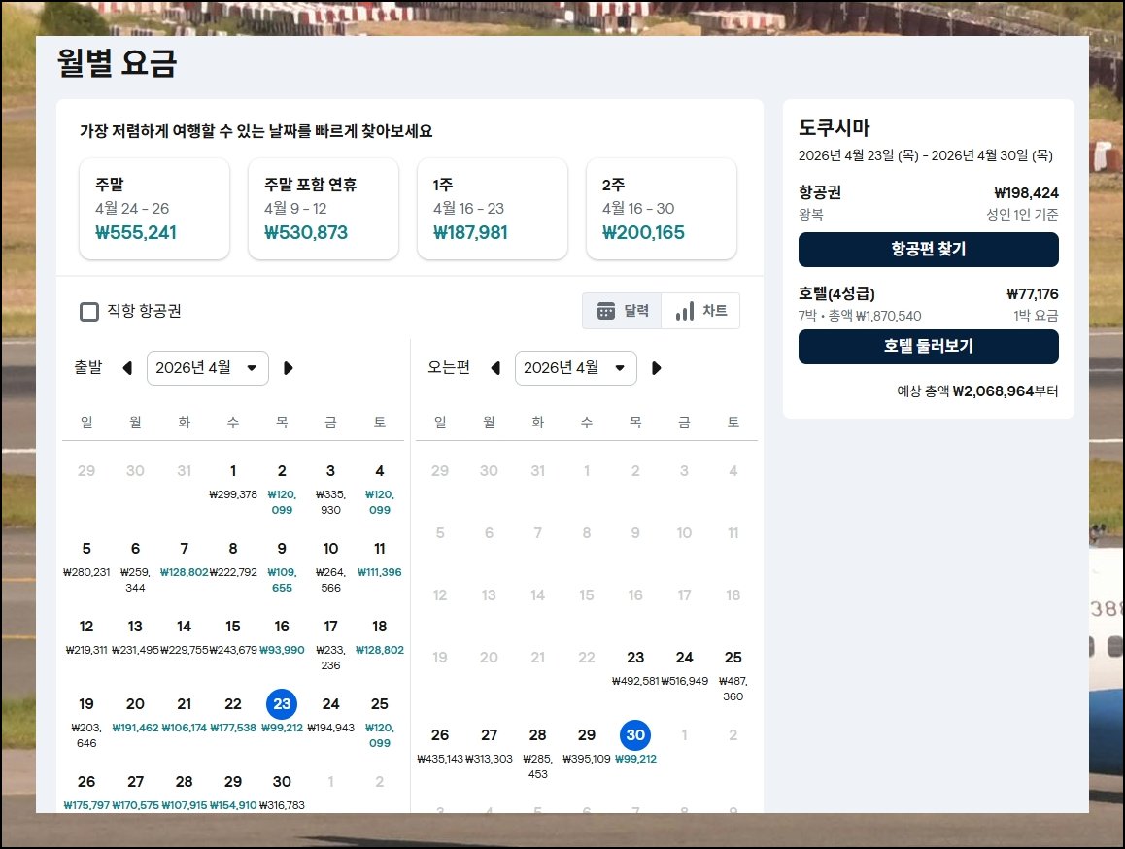Select departure date April 22

[x=233, y=715]
